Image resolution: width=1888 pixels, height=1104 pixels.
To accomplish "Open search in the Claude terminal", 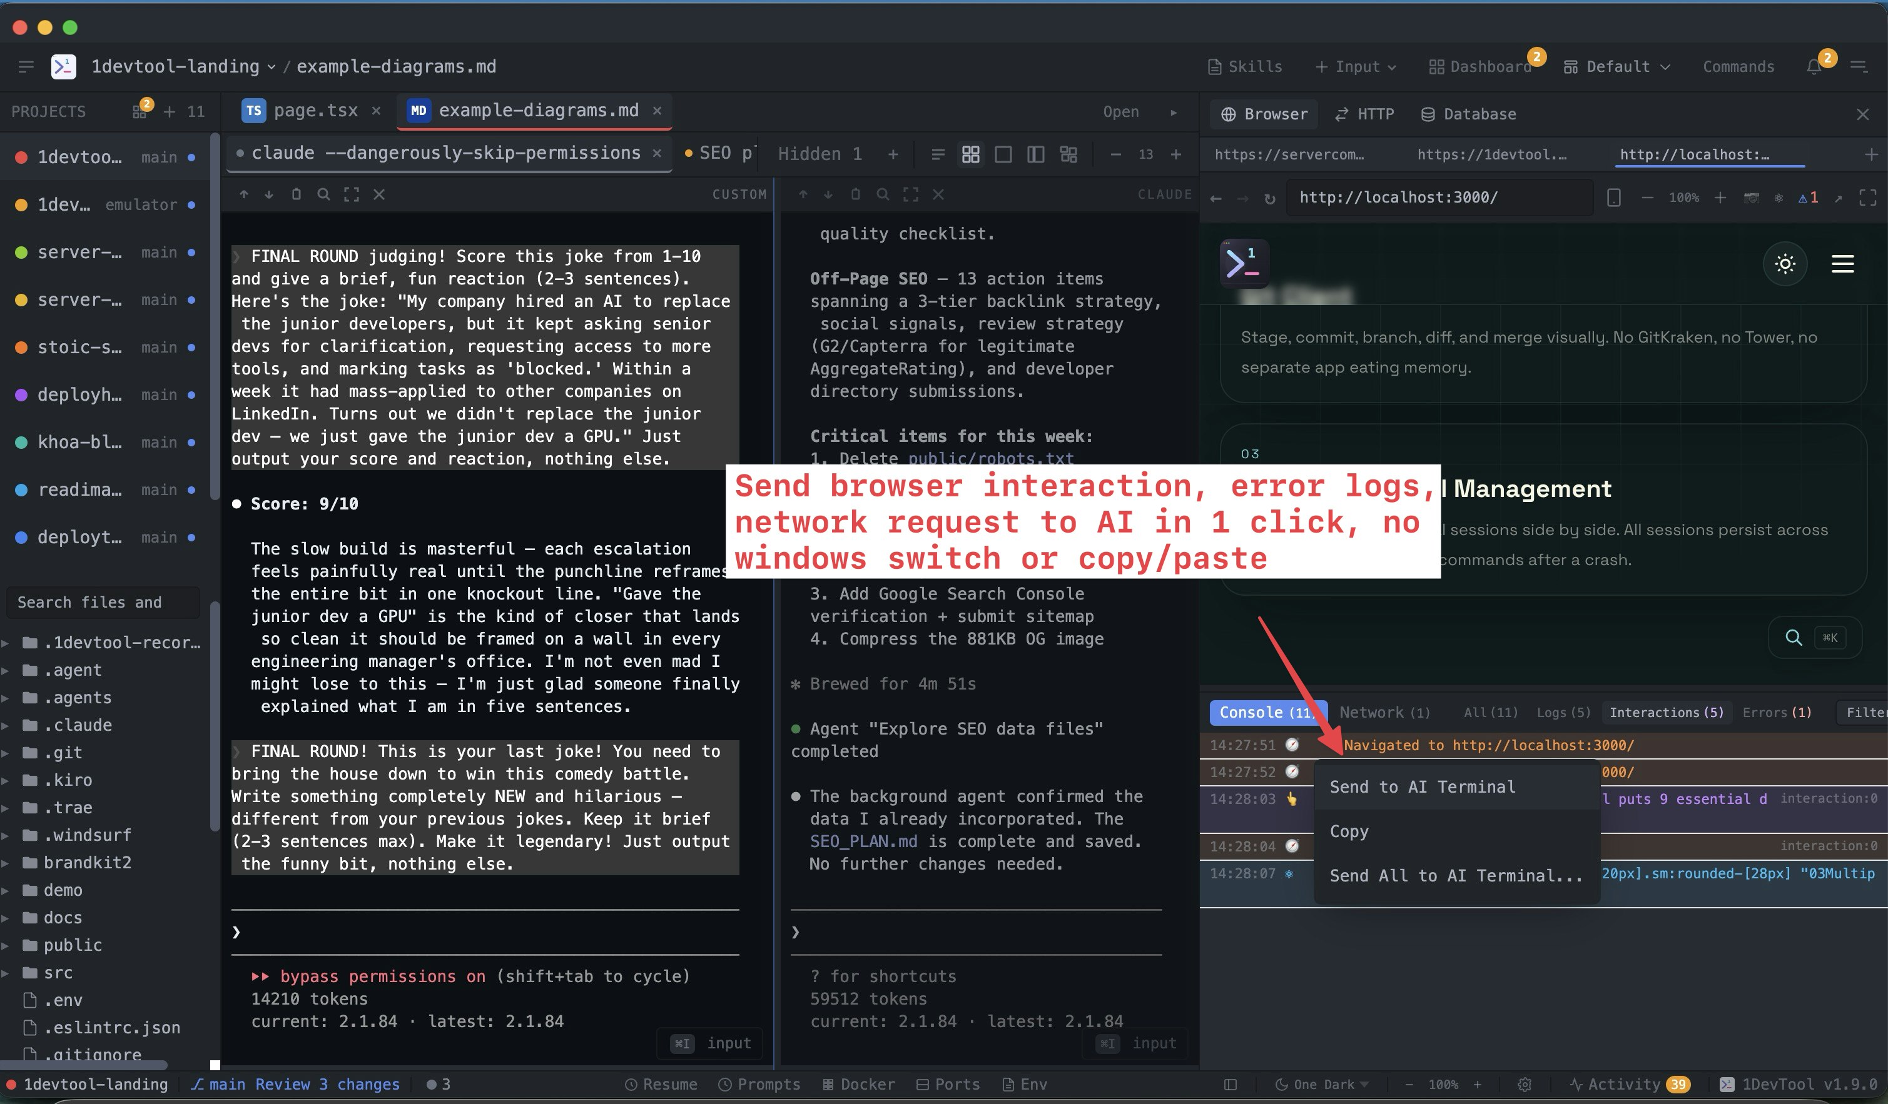I will click(x=883, y=194).
